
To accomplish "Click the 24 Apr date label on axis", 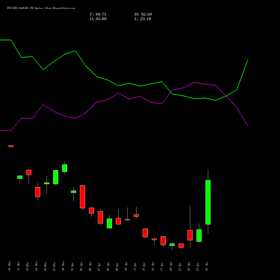I will pos(207,267).
